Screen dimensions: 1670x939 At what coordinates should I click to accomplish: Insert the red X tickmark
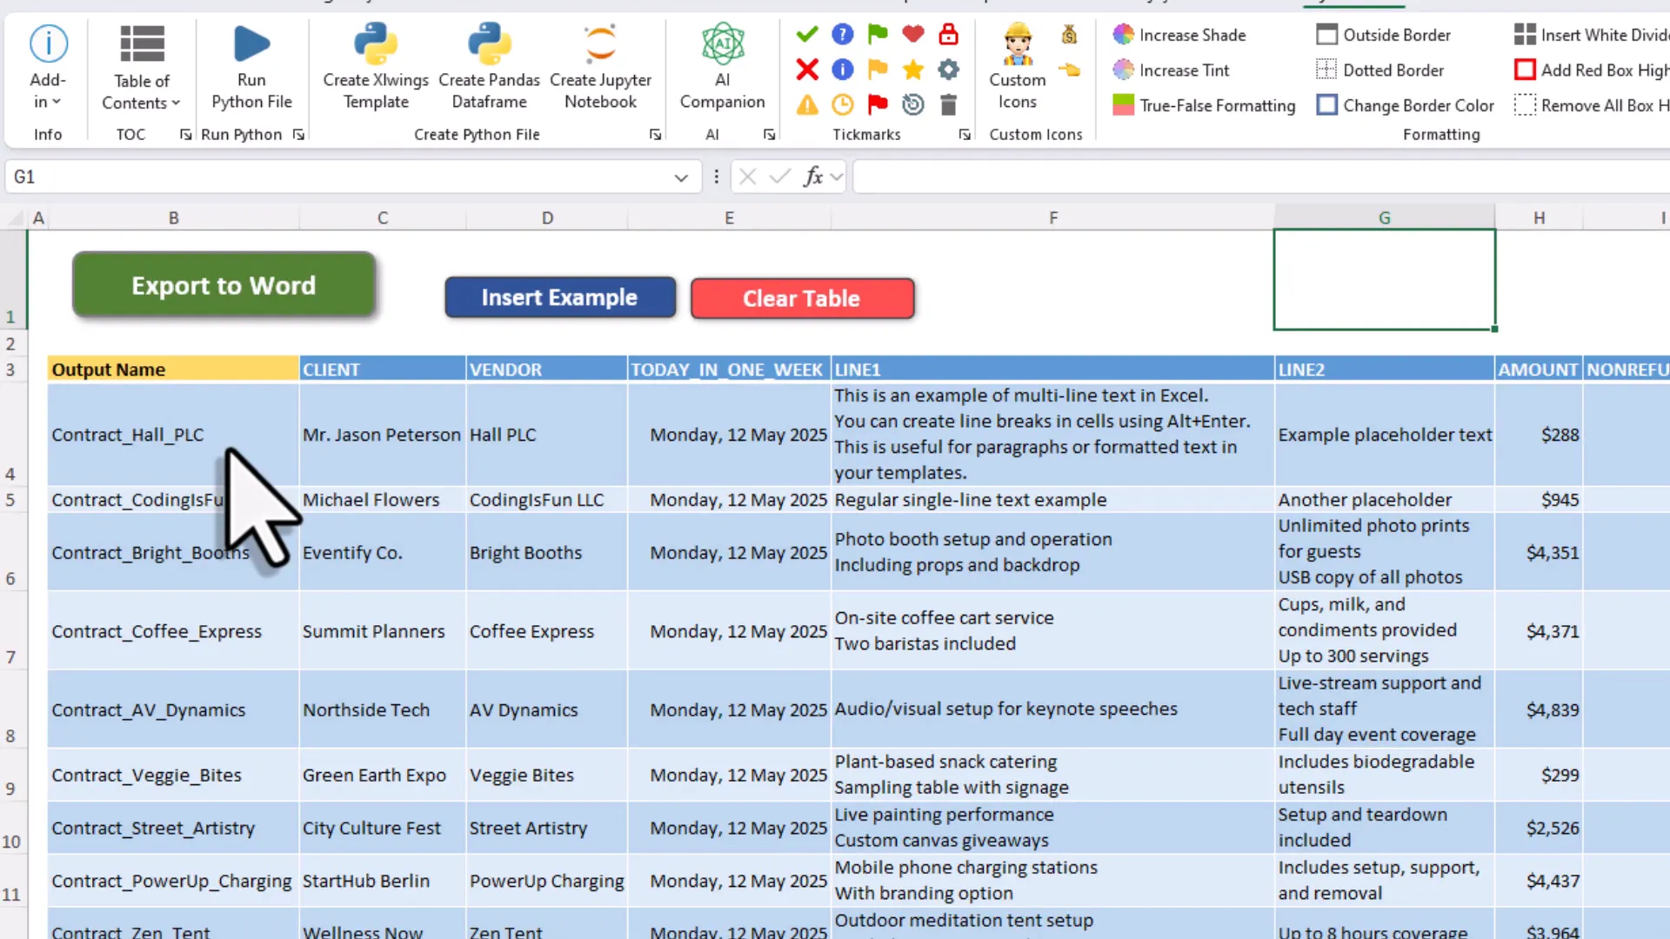point(806,70)
